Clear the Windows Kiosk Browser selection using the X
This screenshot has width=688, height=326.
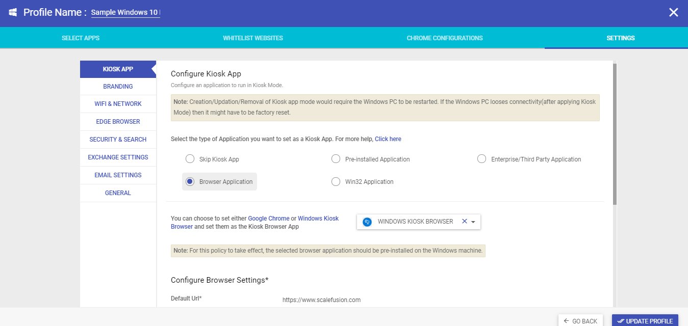[464, 221]
